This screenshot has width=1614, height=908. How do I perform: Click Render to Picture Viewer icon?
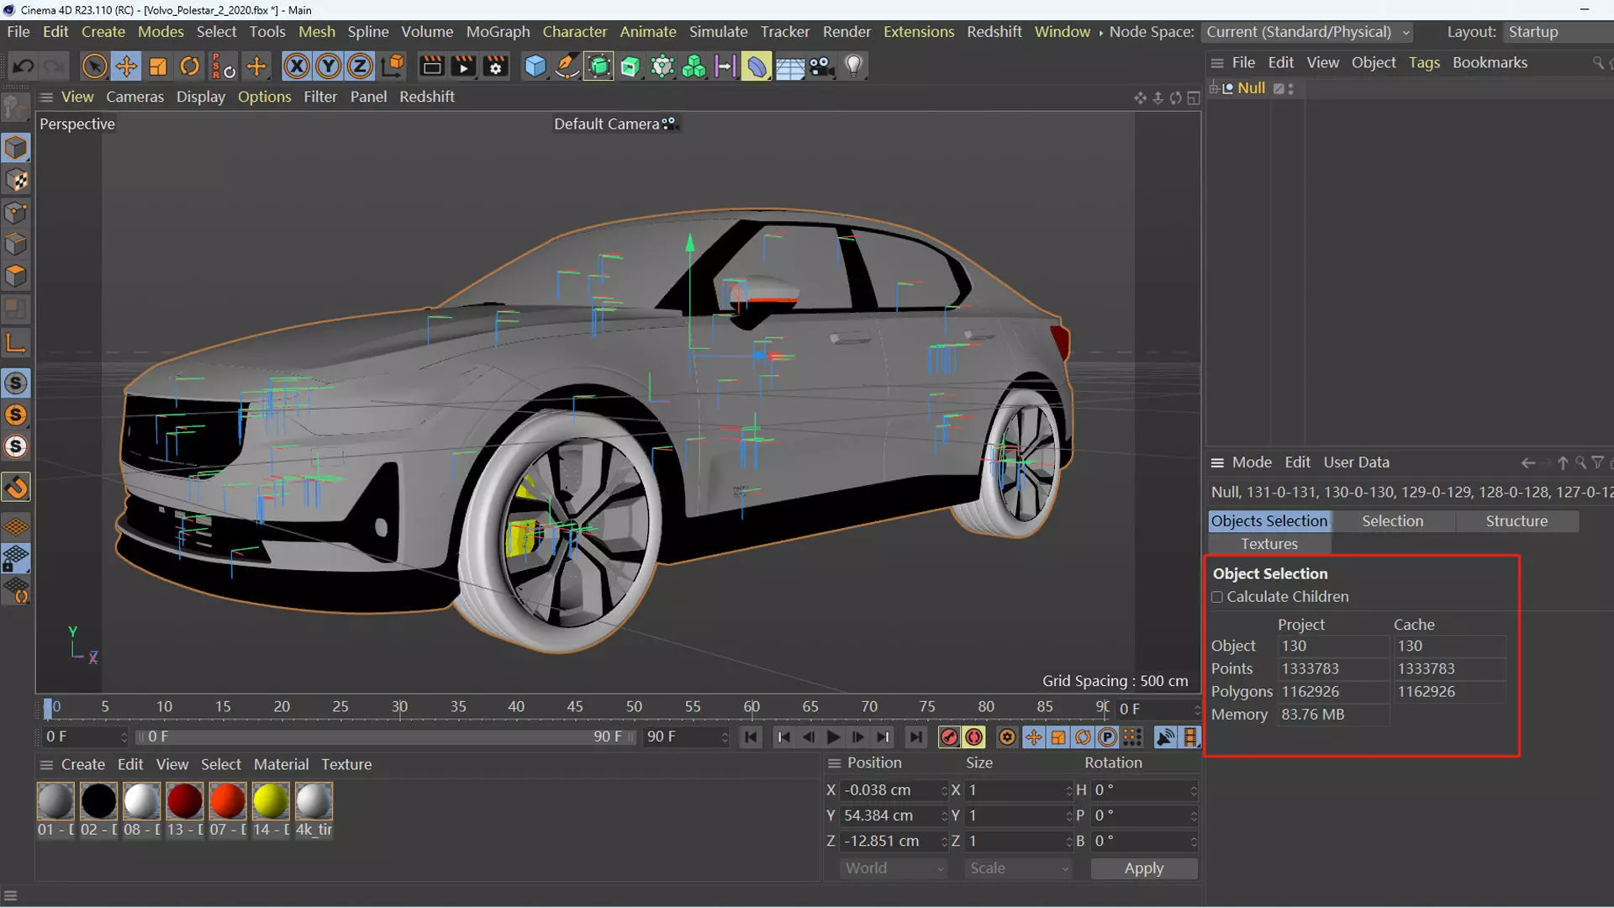point(463,66)
